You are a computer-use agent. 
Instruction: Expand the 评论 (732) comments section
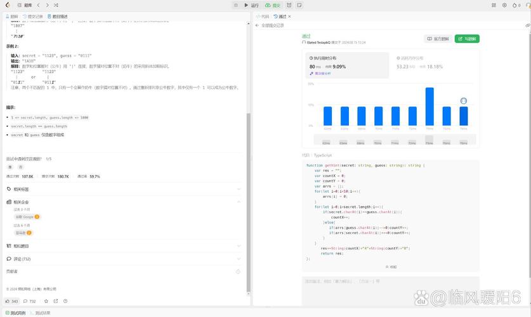pyautogui.click(x=124, y=259)
